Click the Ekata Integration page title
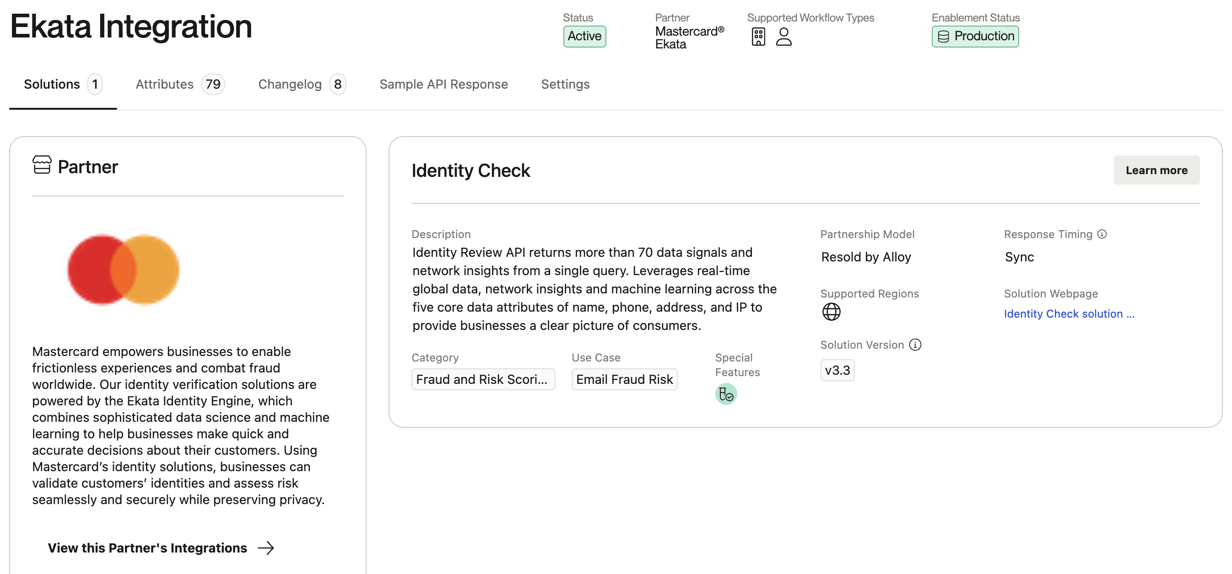The width and height of the screenshot is (1232, 574). point(131,26)
